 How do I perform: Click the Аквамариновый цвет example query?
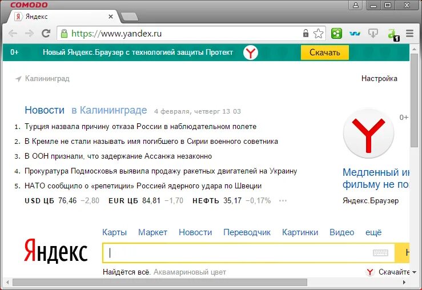tap(190, 272)
